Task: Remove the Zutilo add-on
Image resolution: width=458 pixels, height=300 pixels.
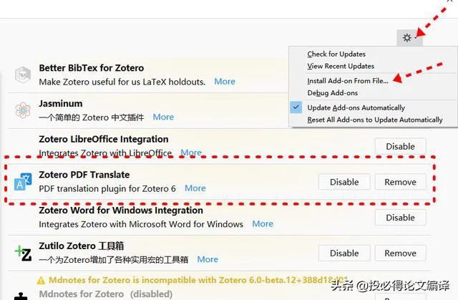Action: tap(401, 253)
